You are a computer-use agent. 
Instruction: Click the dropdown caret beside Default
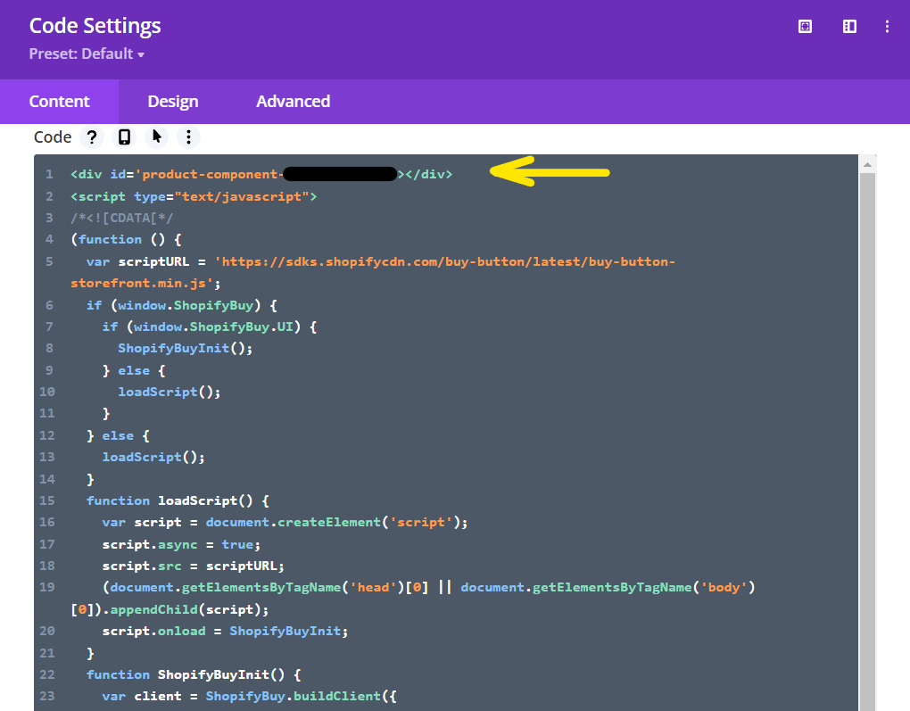(141, 55)
